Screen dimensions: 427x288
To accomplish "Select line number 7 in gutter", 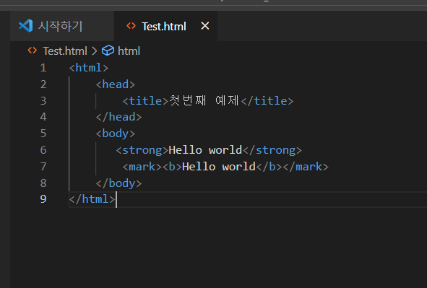I will click(43, 167).
